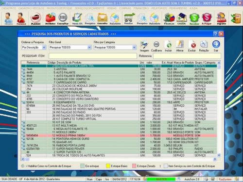Click the Estoque Zerado pink swatch
The width and height of the screenshot is (243, 182).
coord(134,166)
